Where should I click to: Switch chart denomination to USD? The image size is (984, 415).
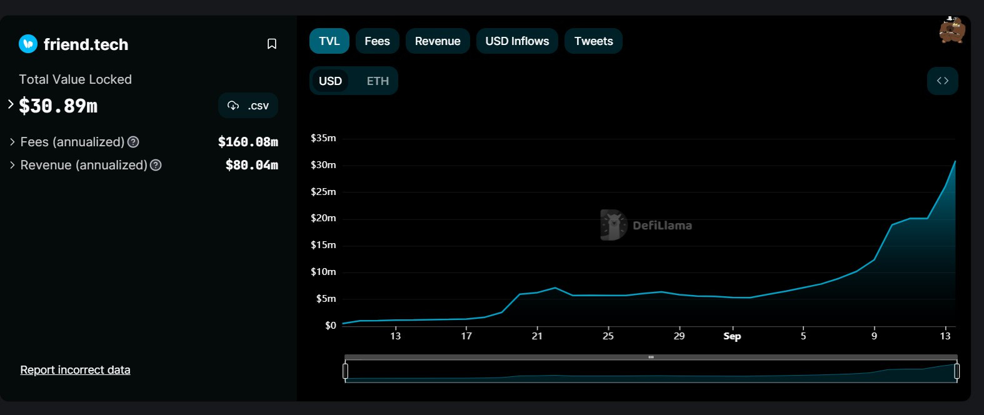330,81
